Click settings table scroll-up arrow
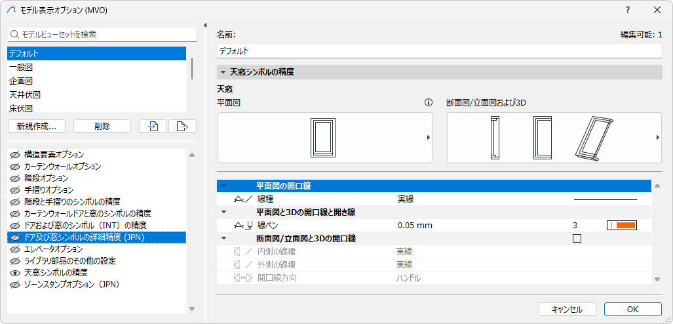This screenshot has width=673, height=324. coord(657,186)
